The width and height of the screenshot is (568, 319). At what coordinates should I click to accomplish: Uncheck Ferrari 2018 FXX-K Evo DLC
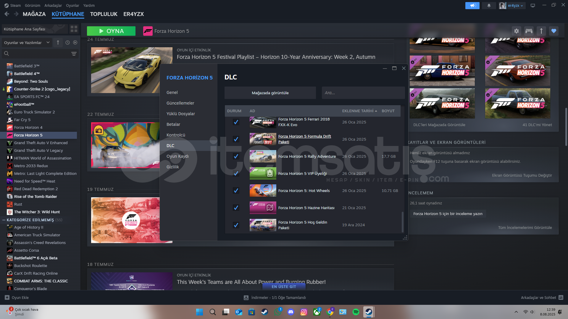[x=236, y=122]
